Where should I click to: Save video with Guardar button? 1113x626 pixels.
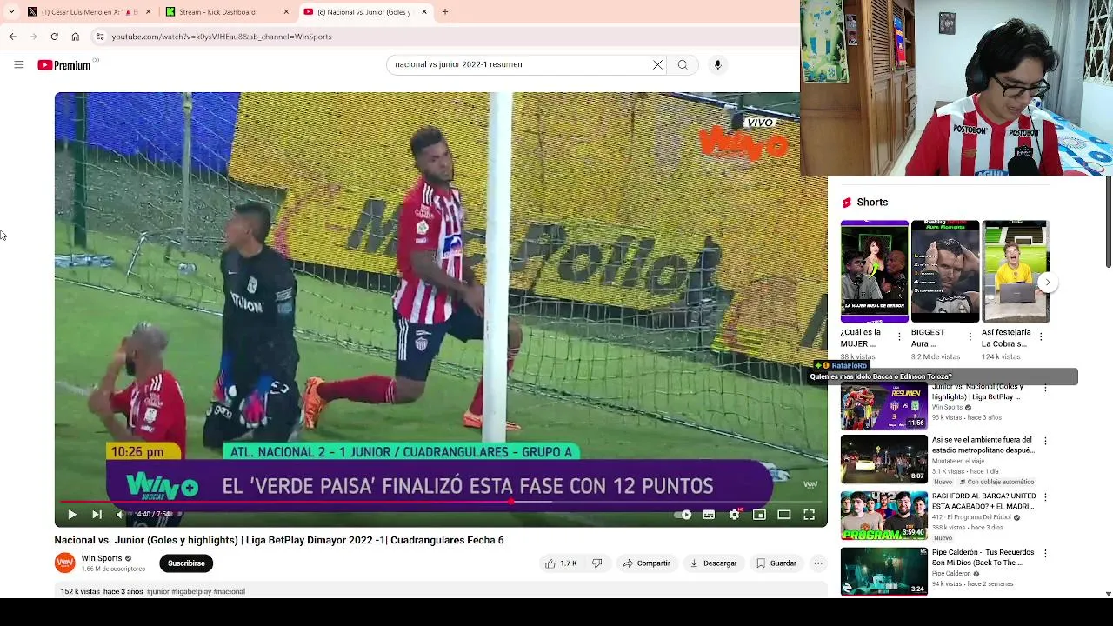[776, 563]
